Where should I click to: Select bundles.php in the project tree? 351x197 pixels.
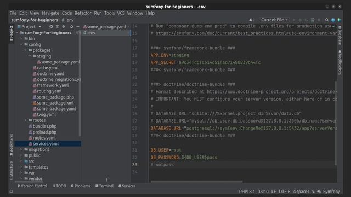42,126
